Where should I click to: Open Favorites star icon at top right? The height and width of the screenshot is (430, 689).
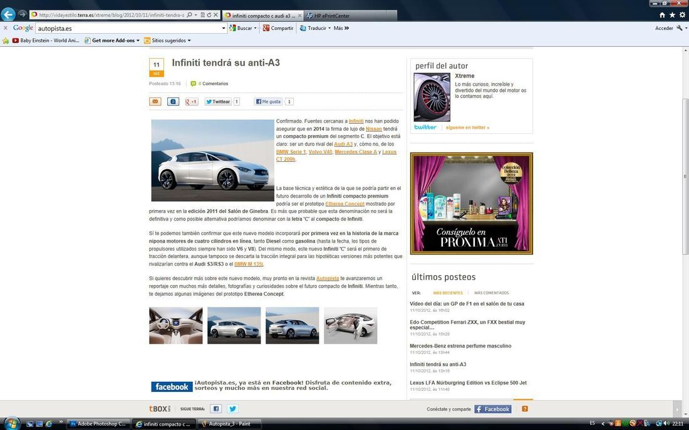point(672,15)
